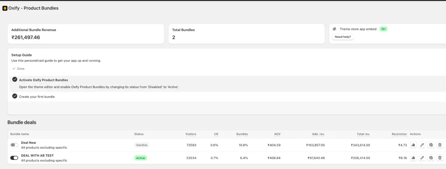Viewport: 446px width, 169px height.
Task: Click checkmark beside Create your first bundle
Action: 15,96
